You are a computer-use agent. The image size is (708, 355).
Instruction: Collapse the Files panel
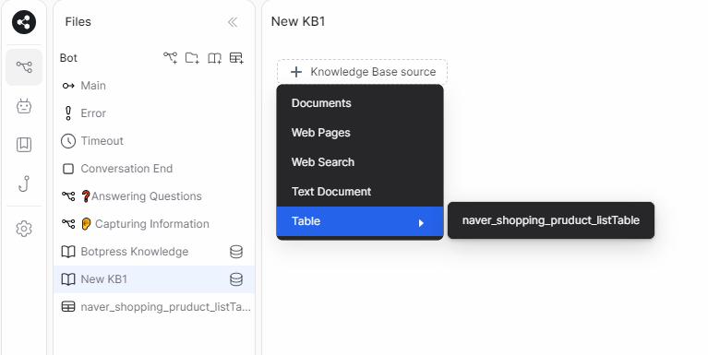(233, 22)
